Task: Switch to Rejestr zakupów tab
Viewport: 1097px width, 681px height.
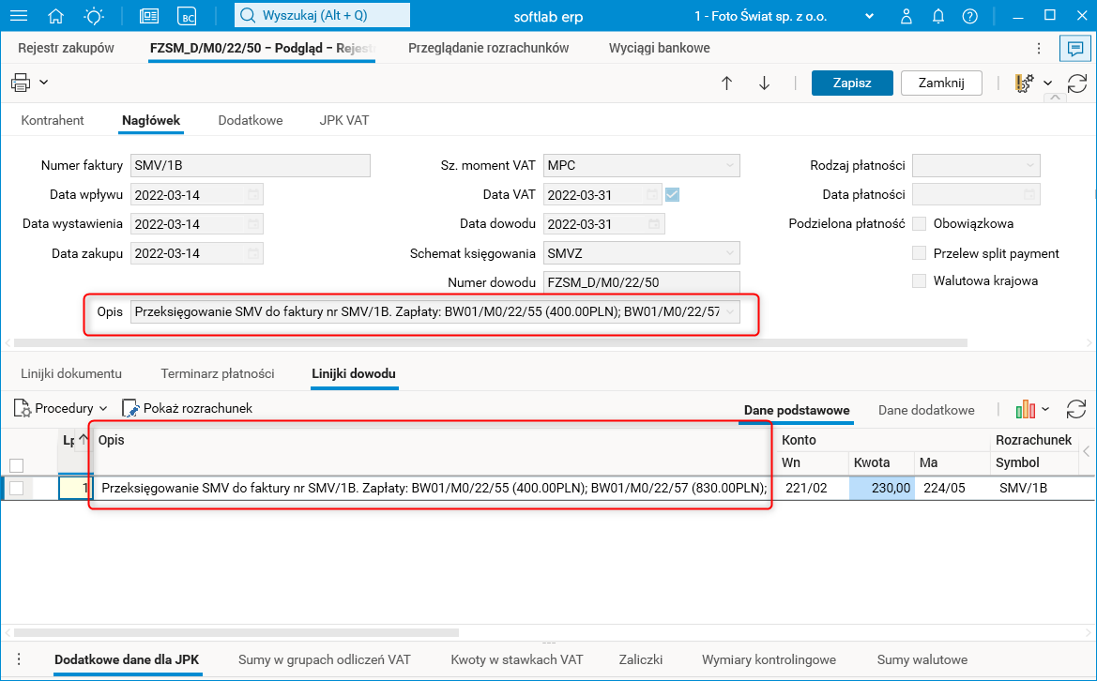Action: point(67,48)
